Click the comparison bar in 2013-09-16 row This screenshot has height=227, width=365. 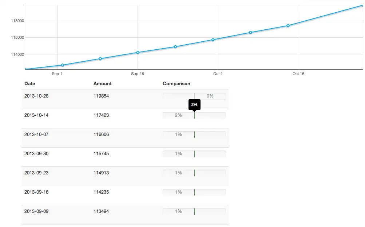pyautogui.click(x=194, y=192)
